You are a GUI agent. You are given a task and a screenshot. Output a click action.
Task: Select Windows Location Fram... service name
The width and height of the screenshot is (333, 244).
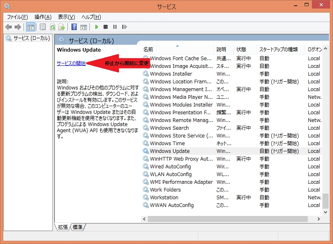click(x=181, y=81)
